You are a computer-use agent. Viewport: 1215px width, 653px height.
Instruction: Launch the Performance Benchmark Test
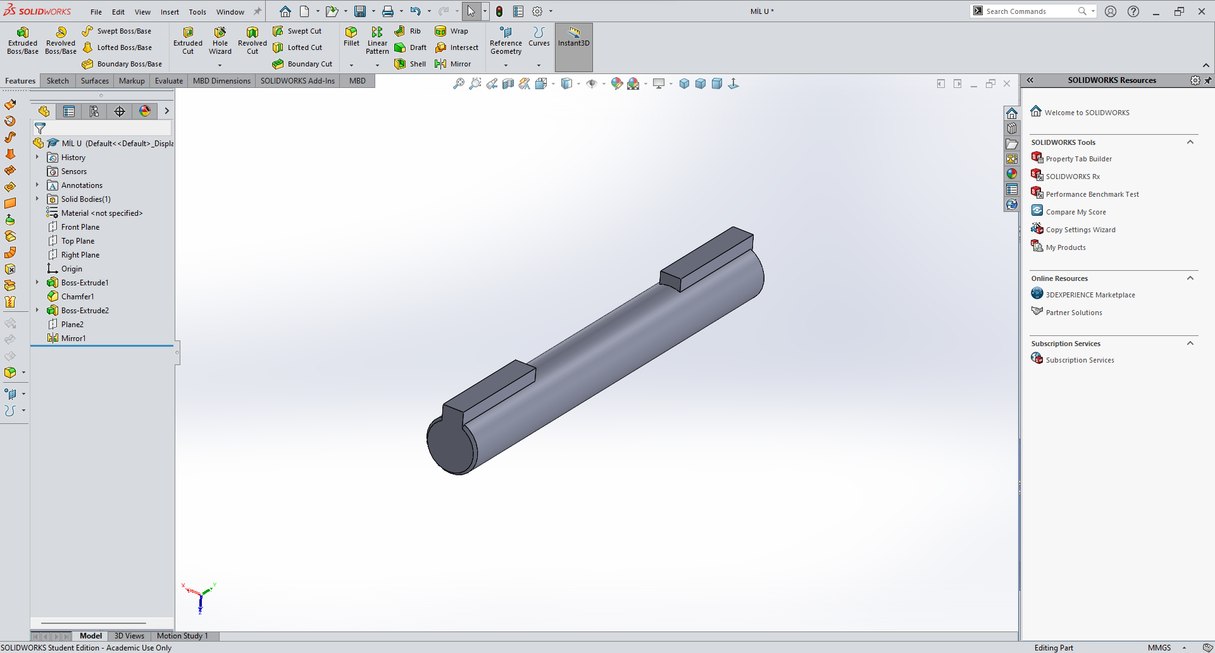[x=1092, y=194]
